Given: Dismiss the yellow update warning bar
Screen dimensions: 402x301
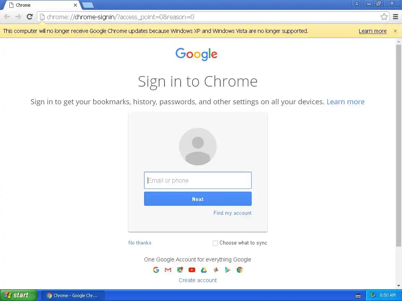Looking at the screenshot, I should click(x=395, y=31).
